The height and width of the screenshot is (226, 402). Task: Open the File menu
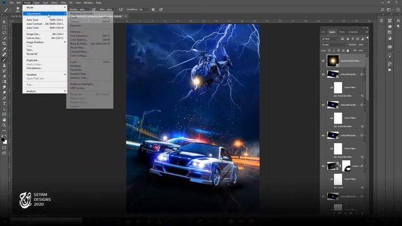click(11, 3)
